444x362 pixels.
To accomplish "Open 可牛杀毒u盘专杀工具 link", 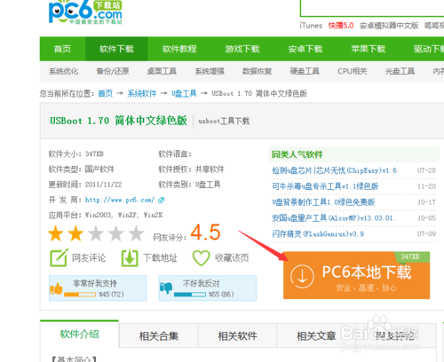I will [x=325, y=186].
